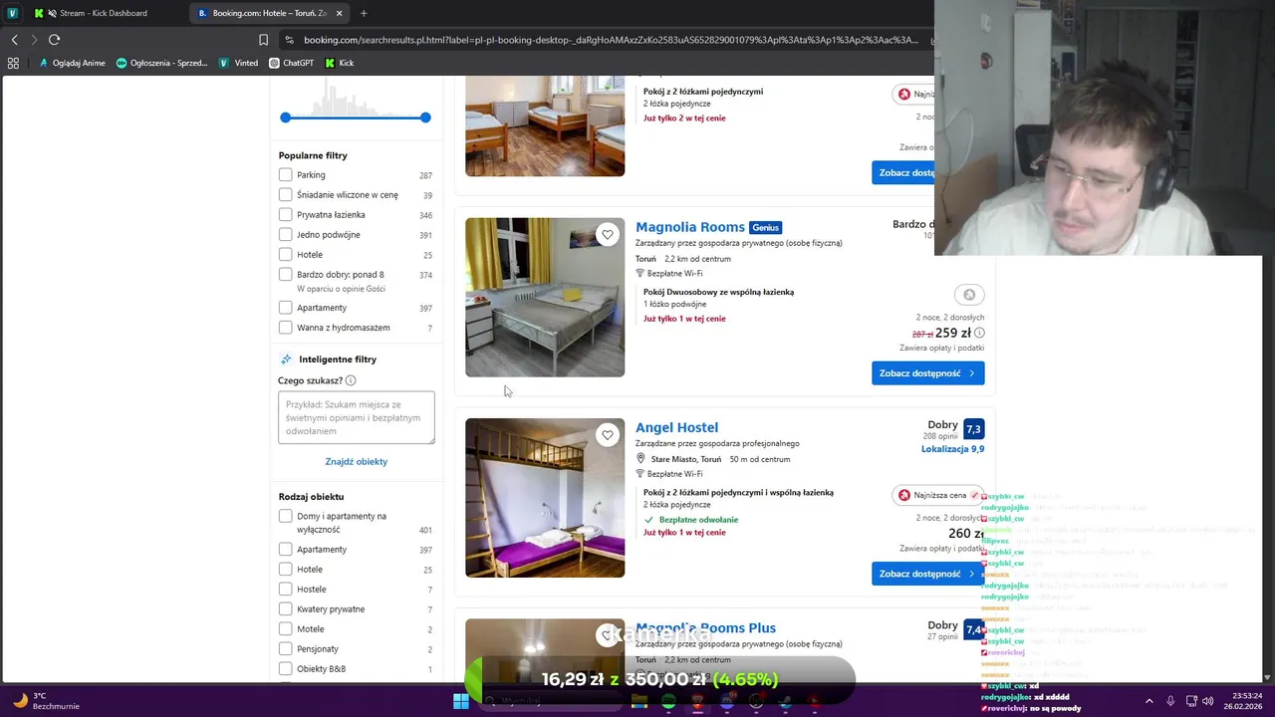Open File Explorer from taskbar
This screenshot has height=717, width=1275.
639,701
